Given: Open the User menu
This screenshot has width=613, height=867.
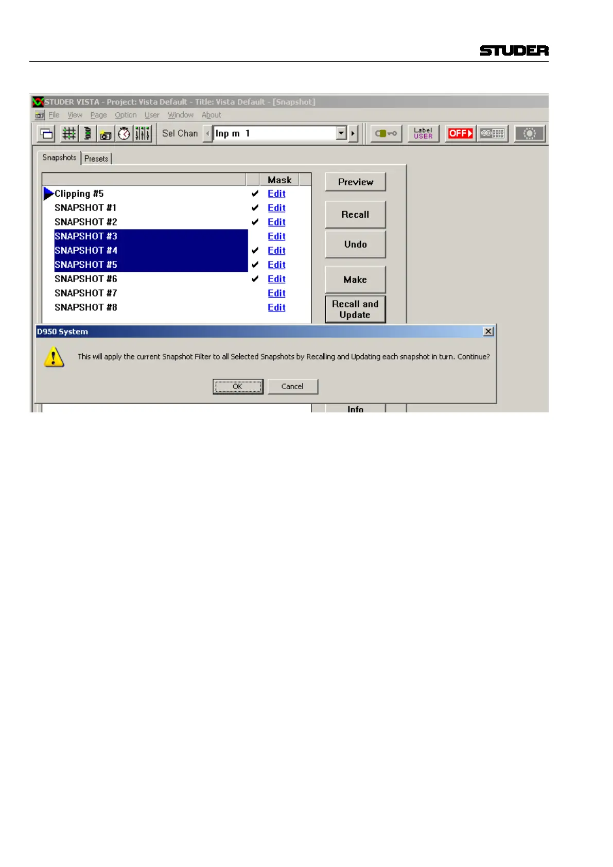Looking at the screenshot, I should [x=152, y=115].
